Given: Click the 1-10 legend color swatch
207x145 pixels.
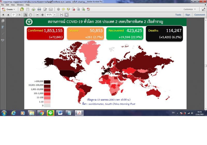Looking at the screenshot, I should [47, 102].
